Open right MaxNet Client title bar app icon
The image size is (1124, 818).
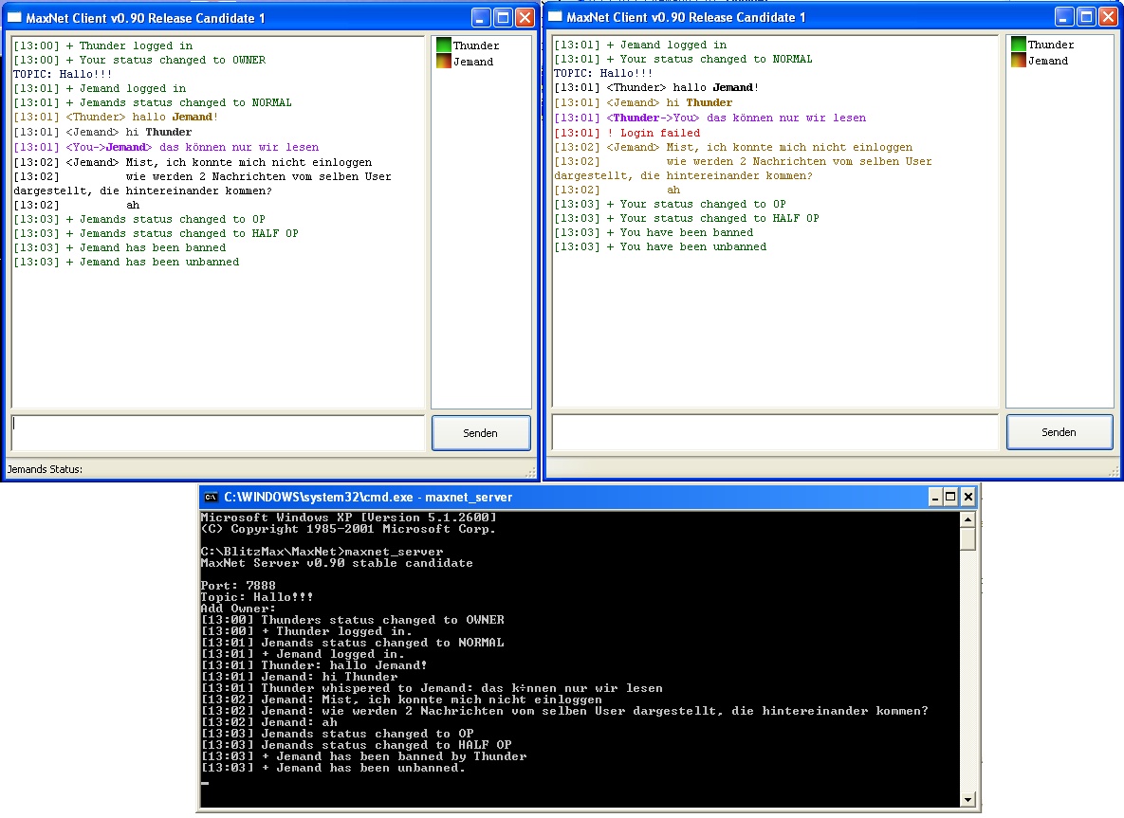(x=555, y=17)
